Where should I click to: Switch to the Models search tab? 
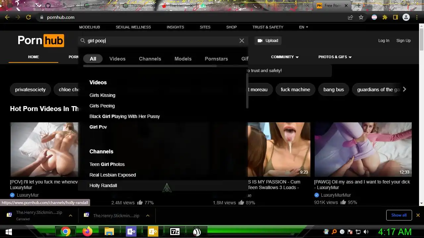pyautogui.click(x=183, y=59)
